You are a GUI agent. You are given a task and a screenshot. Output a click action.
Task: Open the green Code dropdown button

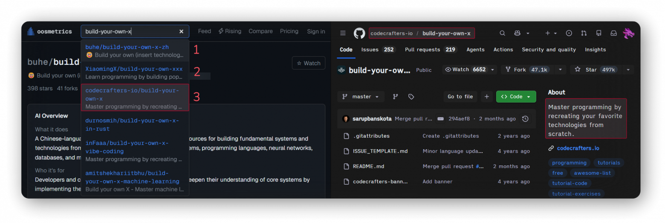coord(516,97)
